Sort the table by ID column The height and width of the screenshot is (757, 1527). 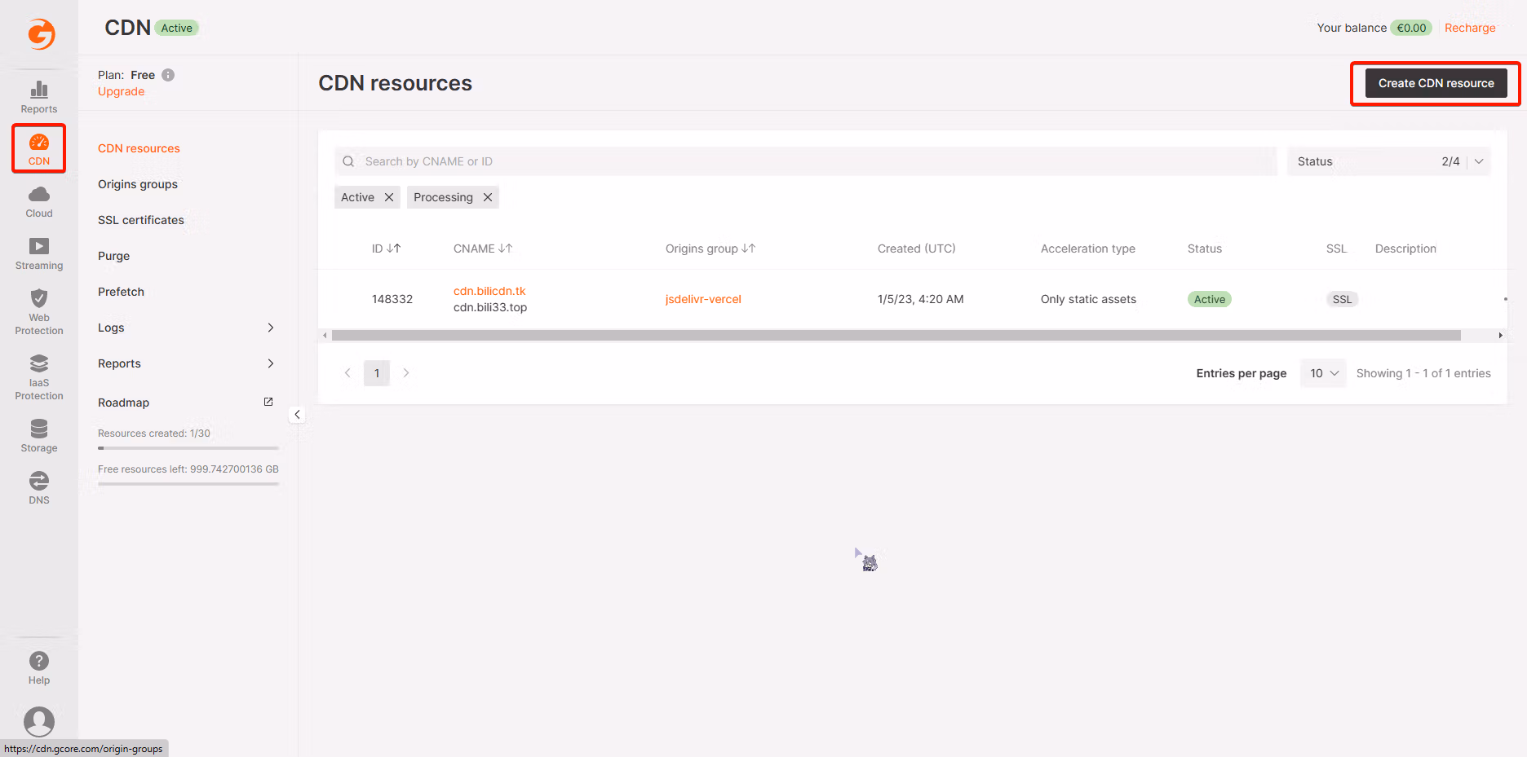pyautogui.click(x=386, y=249)
